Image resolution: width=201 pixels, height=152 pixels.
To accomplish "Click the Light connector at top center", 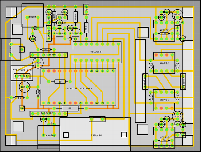I will pos(86,9).
